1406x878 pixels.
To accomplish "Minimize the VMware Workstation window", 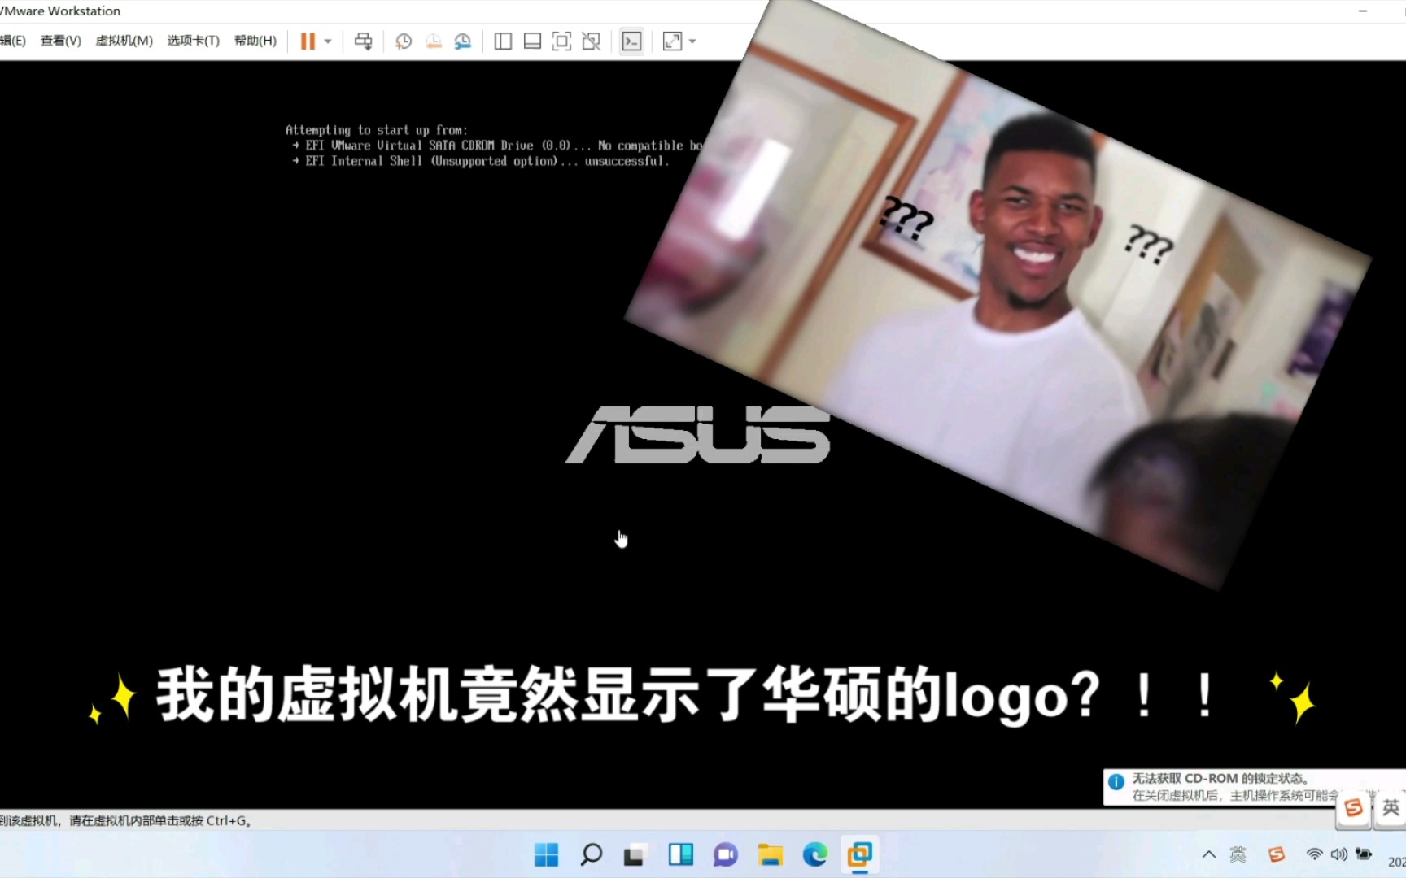I will point(1363,11).
